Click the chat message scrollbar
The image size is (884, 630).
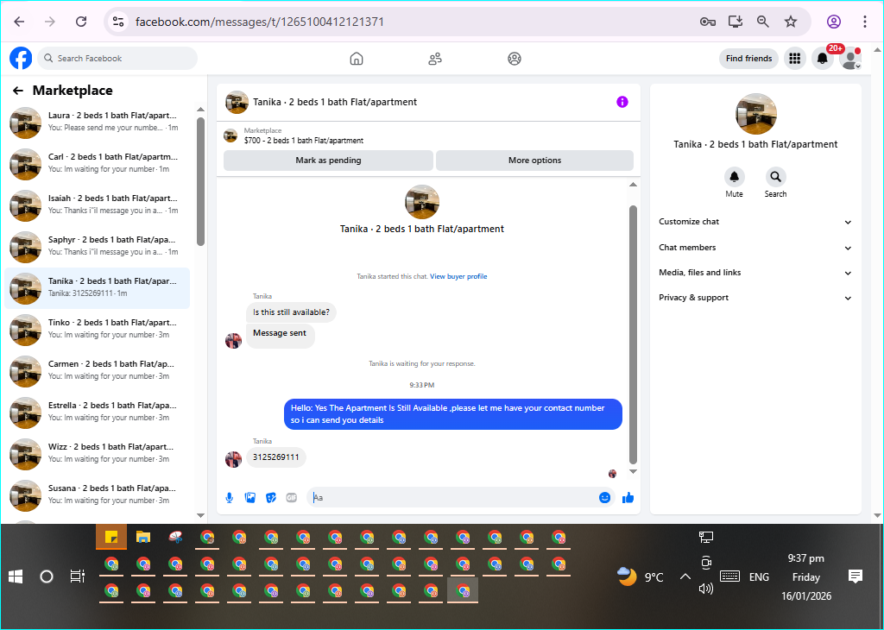[633, 335]
